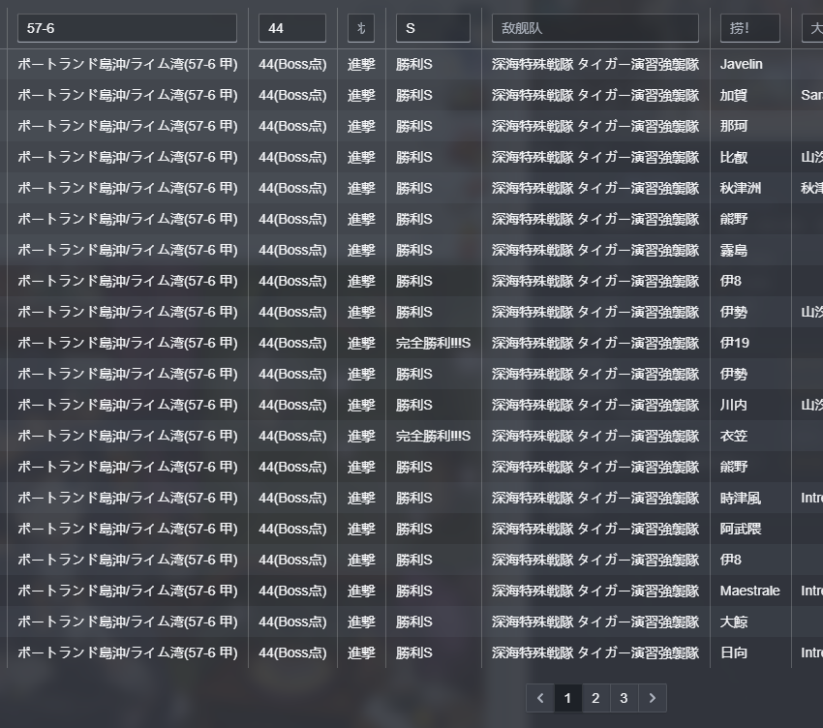Select current page 1 button
Screen dimensions: 823x728
[x=567, y=698]
